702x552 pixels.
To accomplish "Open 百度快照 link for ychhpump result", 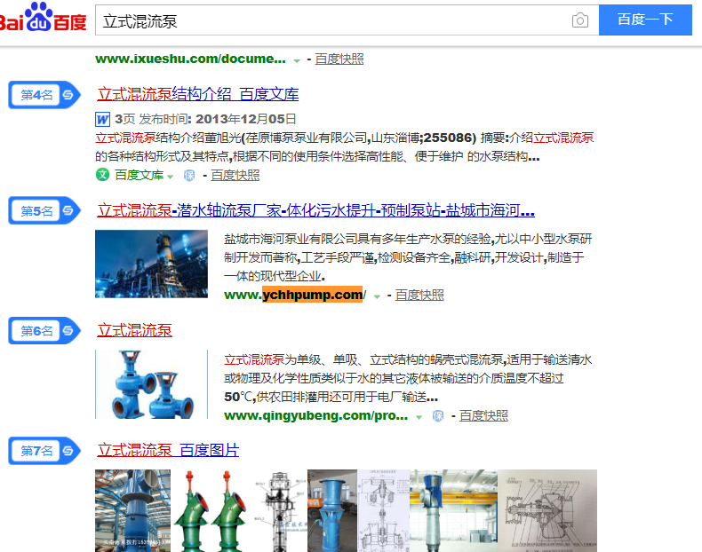I will coord(419,295).
